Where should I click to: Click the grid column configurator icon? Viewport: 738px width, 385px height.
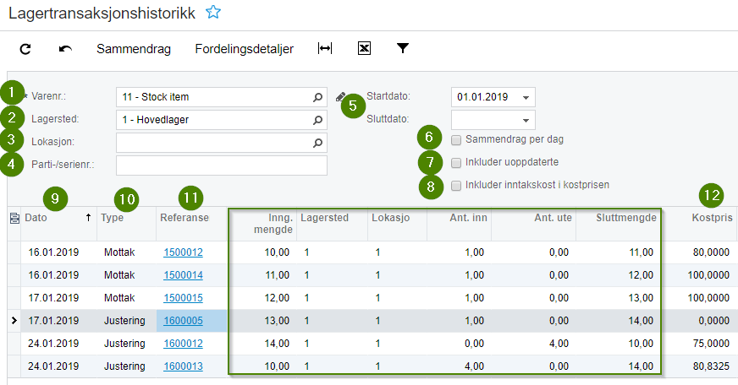[14, 218]
